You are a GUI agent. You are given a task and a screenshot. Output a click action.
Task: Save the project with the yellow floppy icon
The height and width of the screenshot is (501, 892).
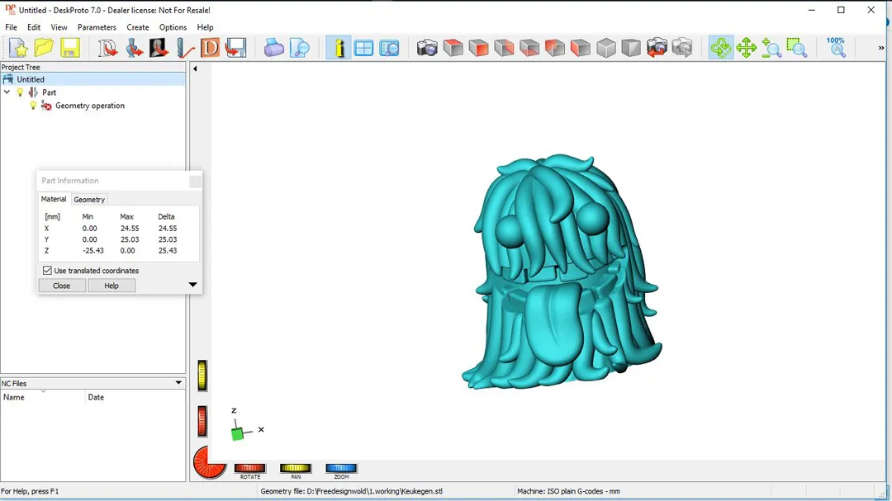(70, 48)
